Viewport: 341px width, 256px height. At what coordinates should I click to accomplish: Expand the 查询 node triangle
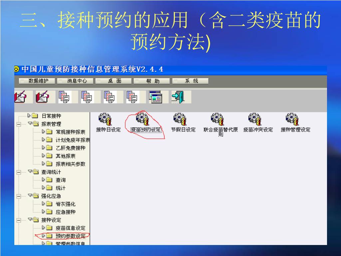pyautogui.click(x=44, y=180)
